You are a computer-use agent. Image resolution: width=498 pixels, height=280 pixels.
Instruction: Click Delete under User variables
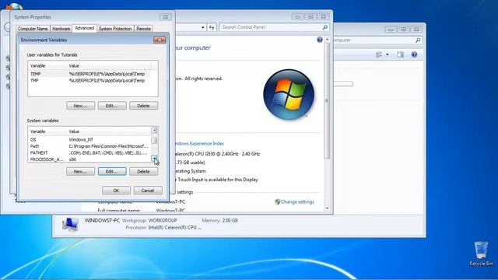coord(143,106)
